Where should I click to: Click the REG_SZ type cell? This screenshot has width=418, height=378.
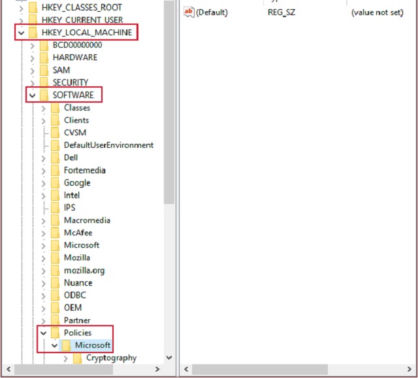(x=281, y=12)
